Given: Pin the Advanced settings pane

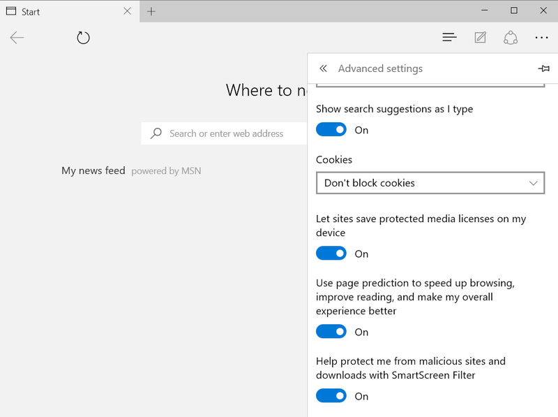Looking at the screenshot, I should (543, 68).
